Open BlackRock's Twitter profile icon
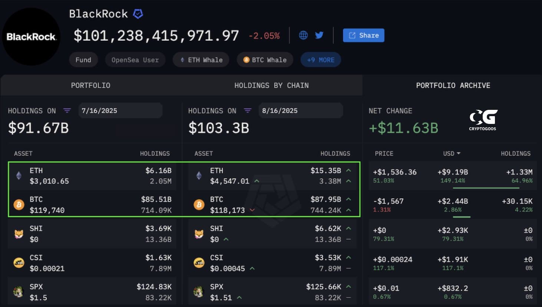Screen dimensions: 542x307 (x=319, y=35)
